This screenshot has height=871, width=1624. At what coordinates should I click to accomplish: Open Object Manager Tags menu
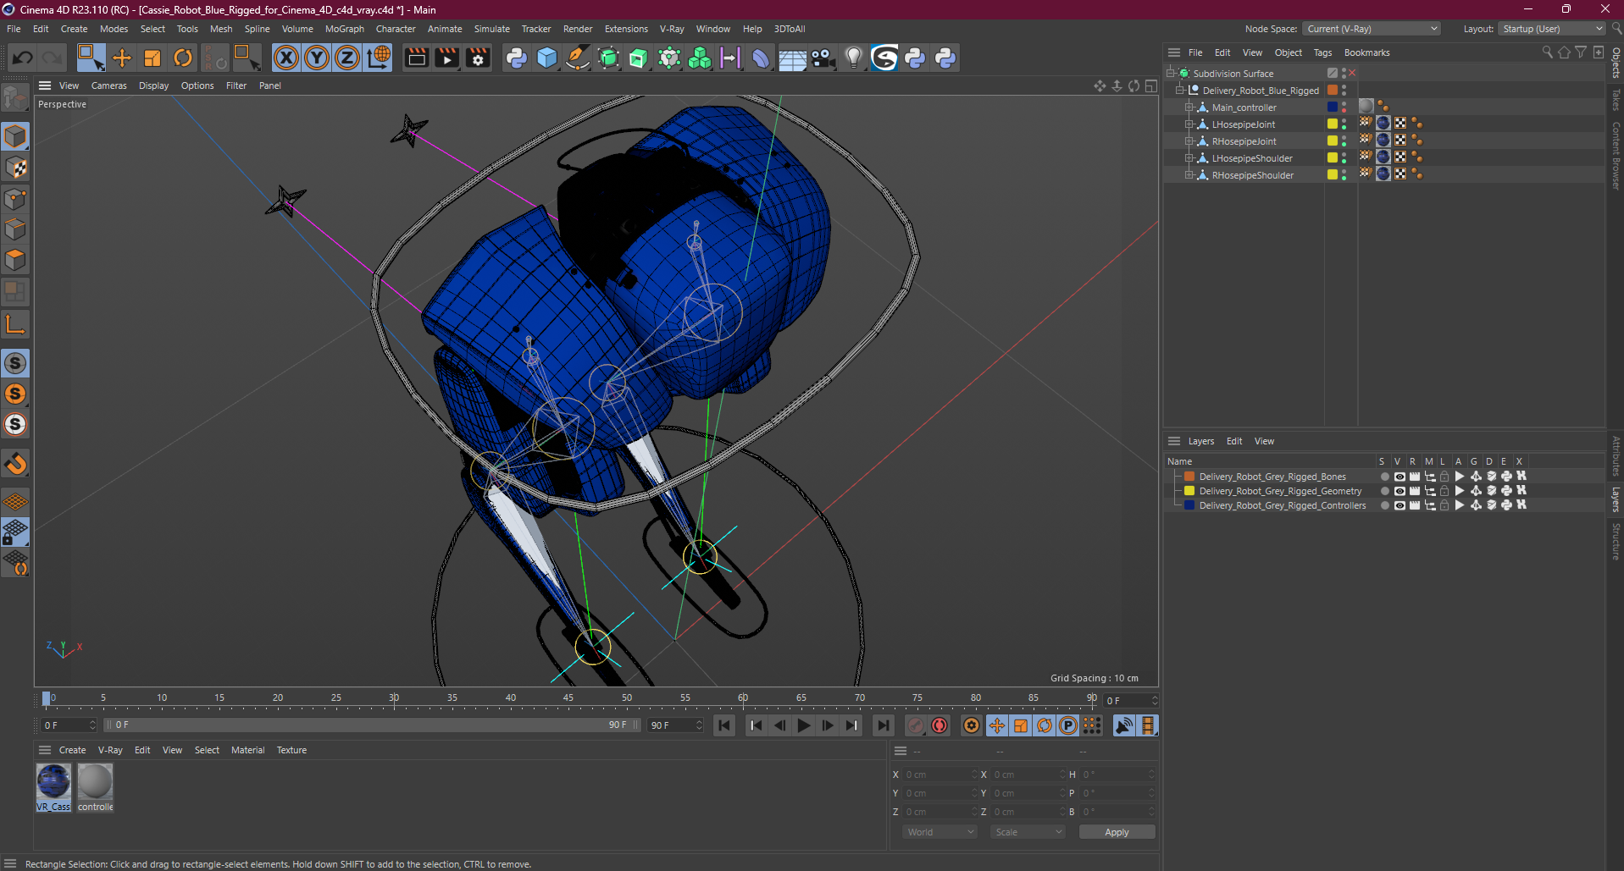[x=1322, y=52]
